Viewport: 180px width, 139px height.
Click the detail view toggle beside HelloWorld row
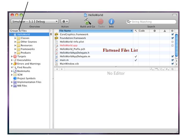coord(51,34)
